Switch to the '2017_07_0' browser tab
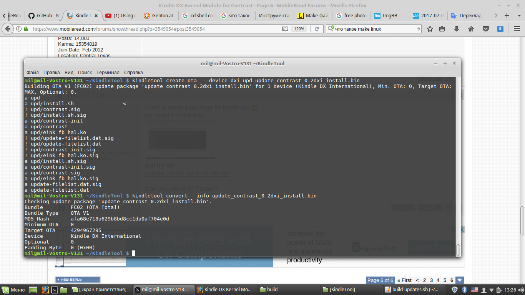Image resolution: width=525 pixels, height=295 pixels. (x=428, y=16)
